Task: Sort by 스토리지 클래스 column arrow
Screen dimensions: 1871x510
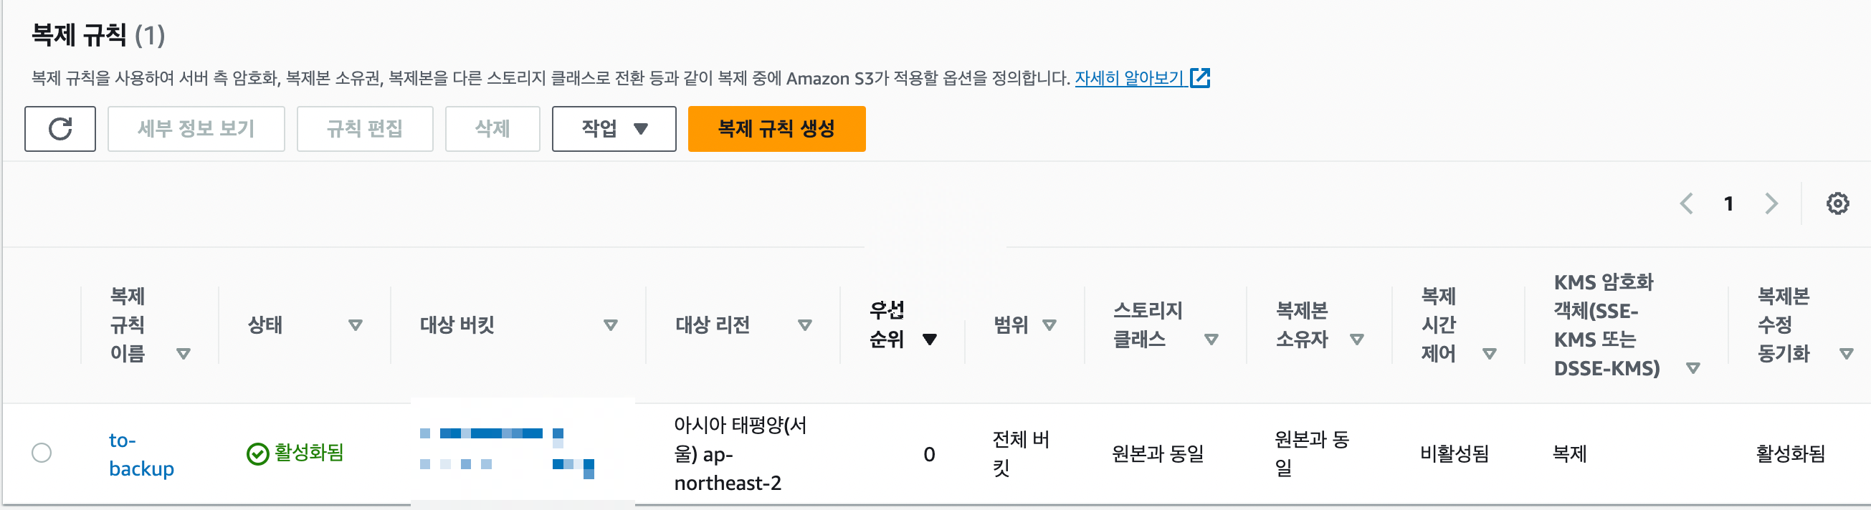Action: (1211, 340)
